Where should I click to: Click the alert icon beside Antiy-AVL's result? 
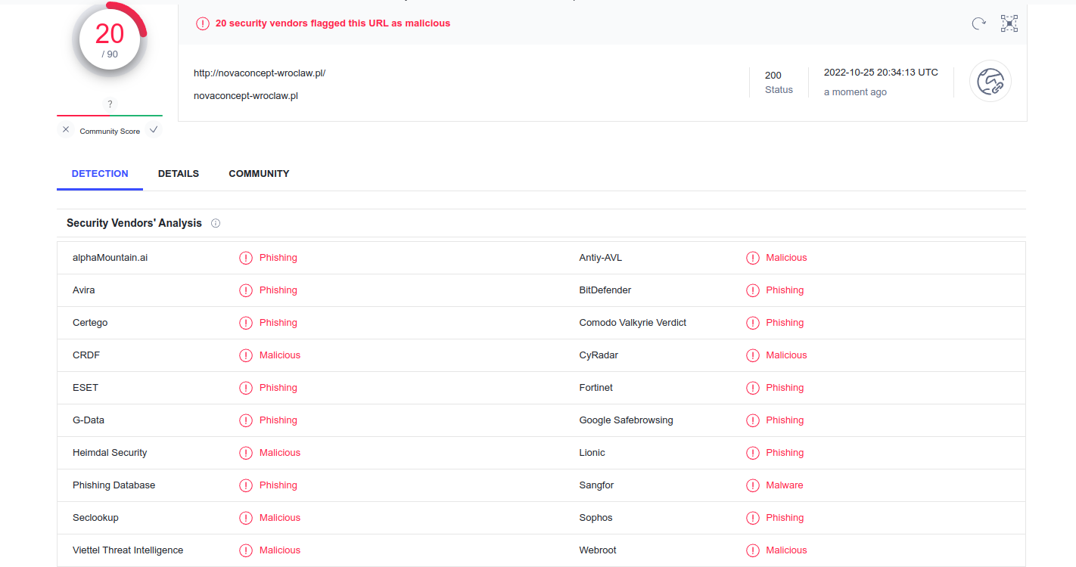point(752,258)
